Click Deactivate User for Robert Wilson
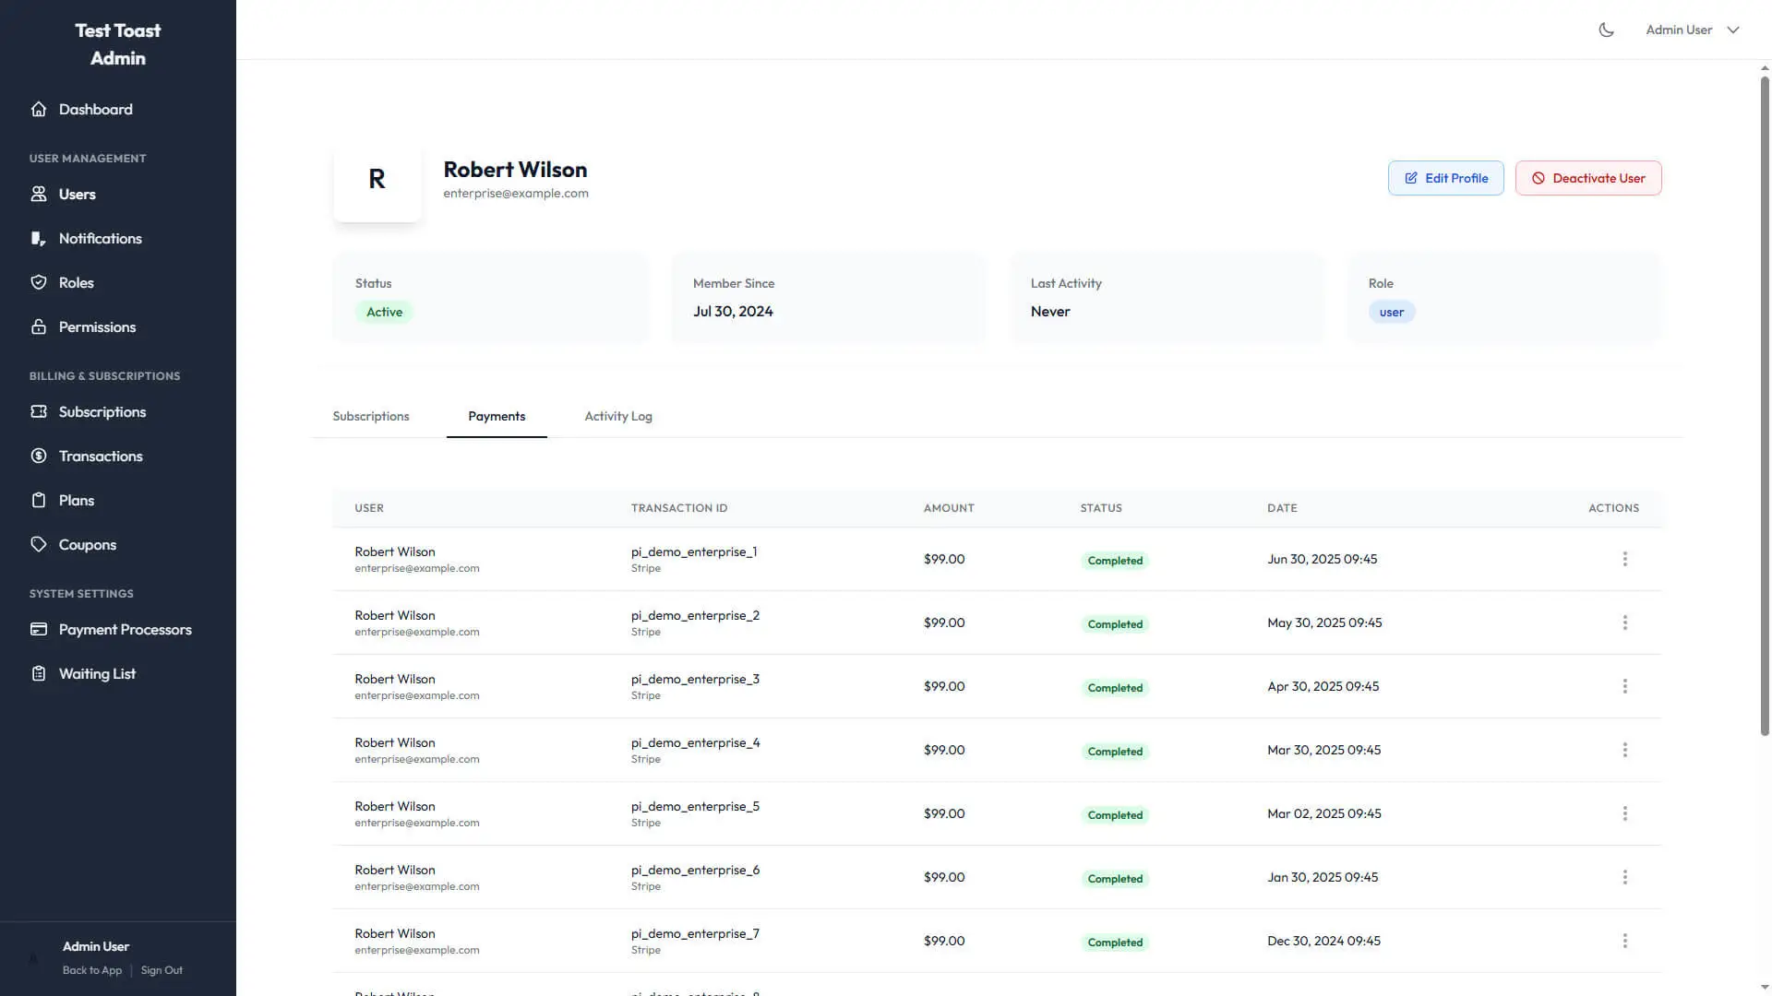This screenshot has height=996, width=1772. (x=1588, y=178)
